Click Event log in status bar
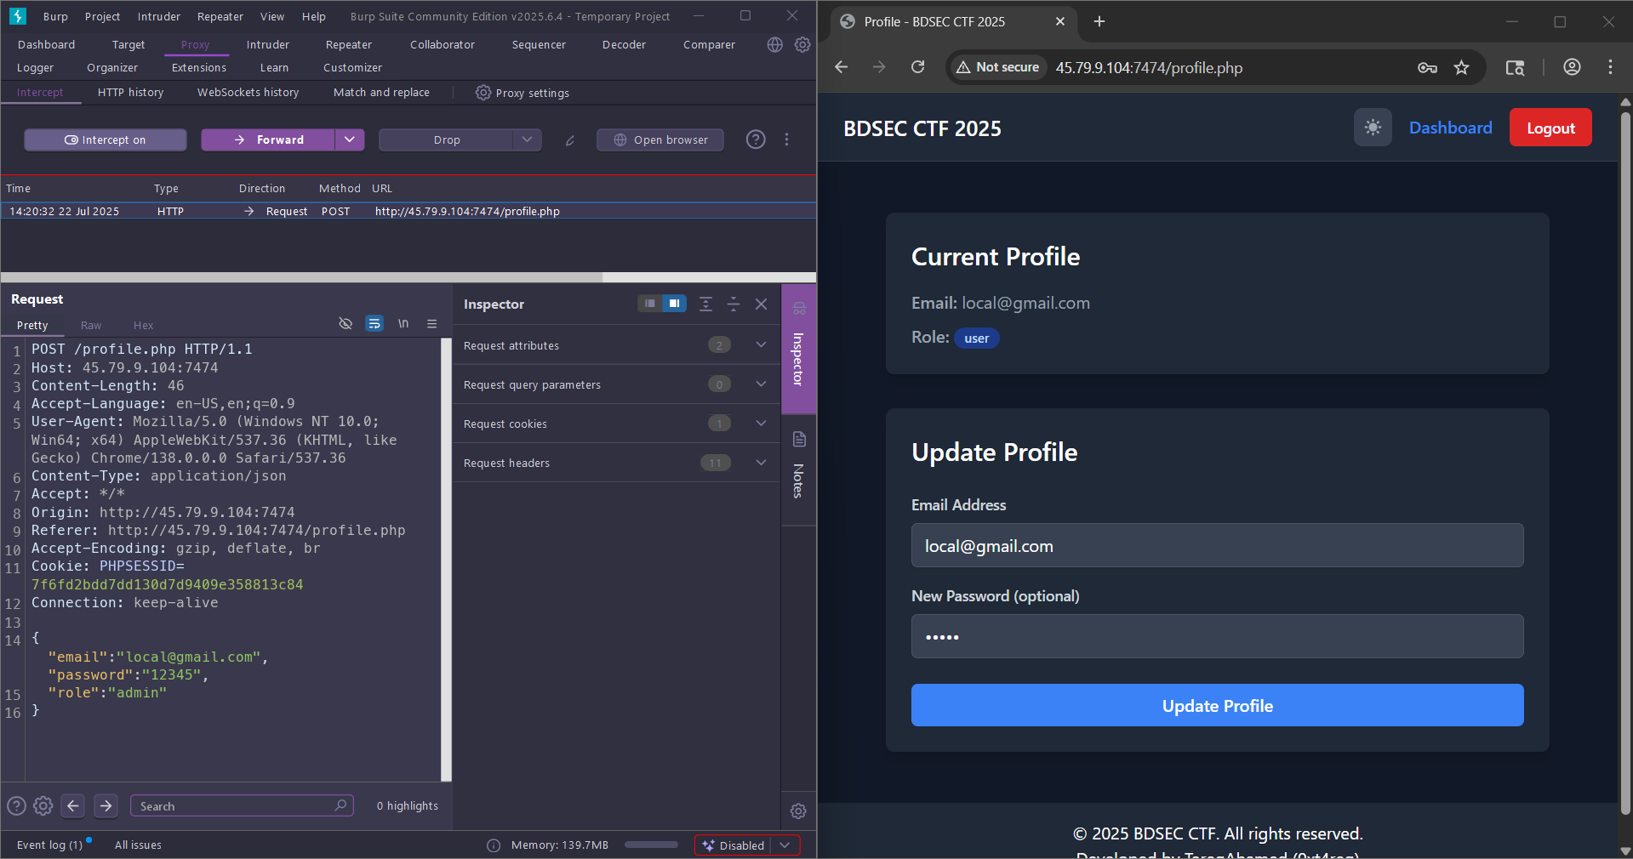 click(49, 845)
